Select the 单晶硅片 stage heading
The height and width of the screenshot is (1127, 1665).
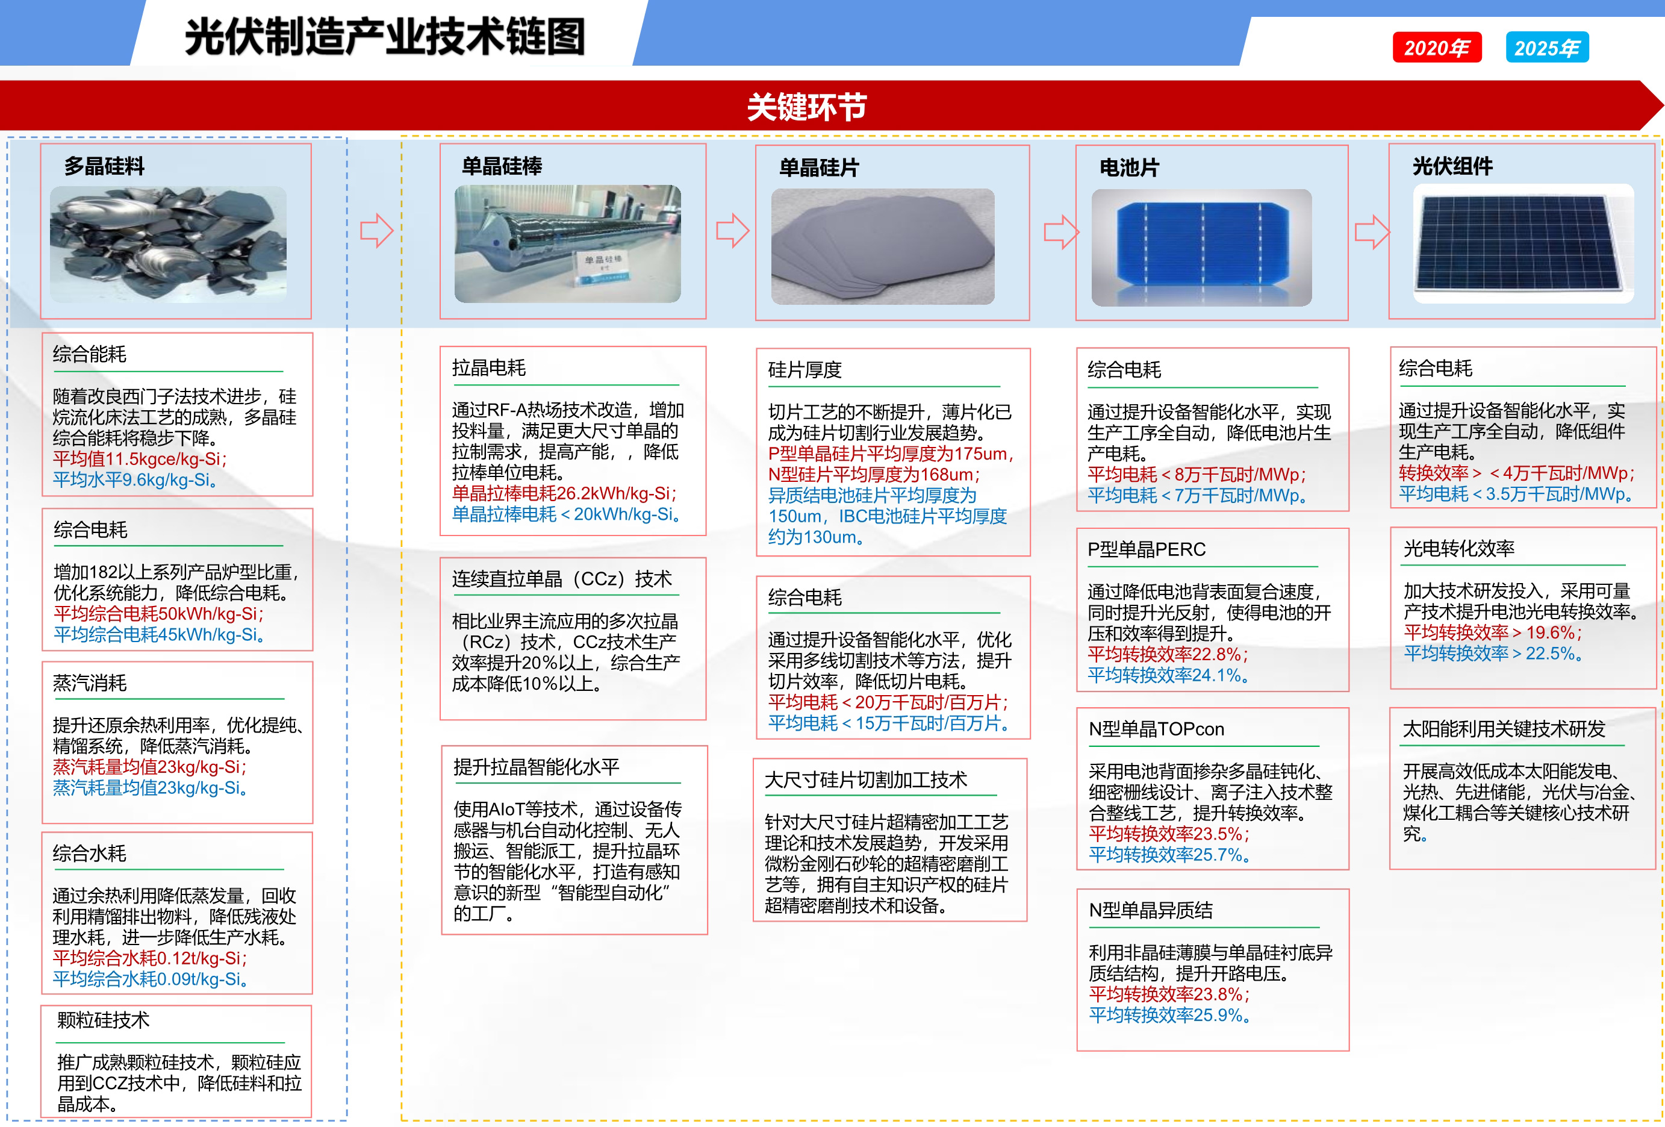click(x=819, y=167)
